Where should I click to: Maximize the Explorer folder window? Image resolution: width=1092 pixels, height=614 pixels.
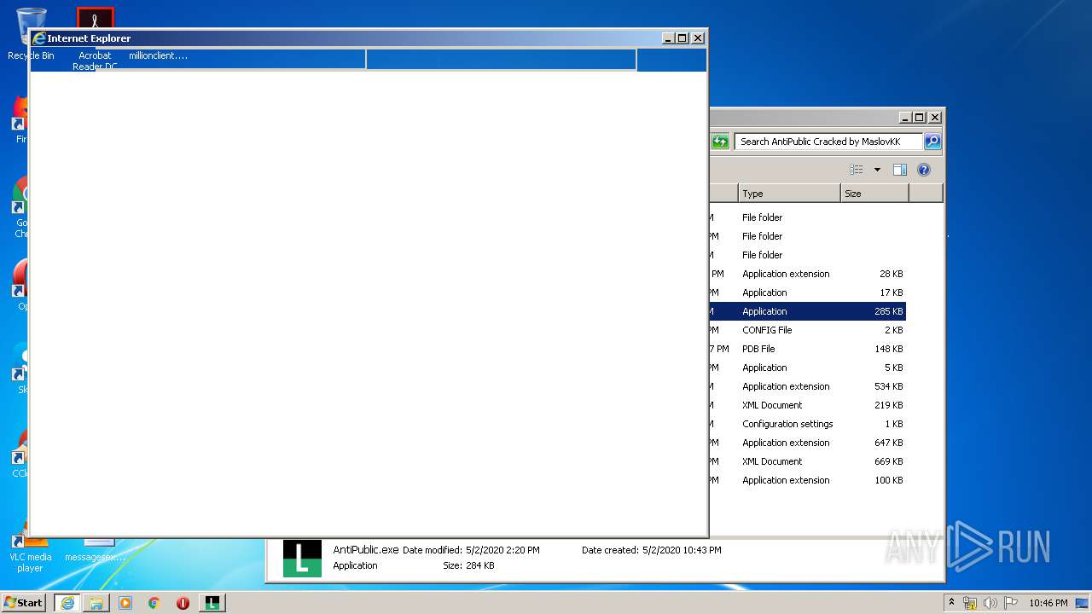(920, 117)
